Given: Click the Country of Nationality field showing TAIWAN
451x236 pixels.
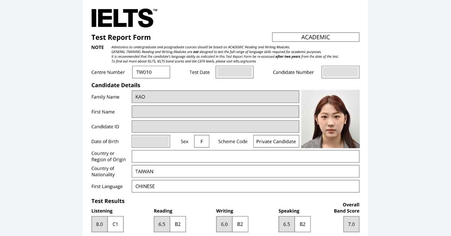Looking at the screenshot, I should (x=245, y=171).
